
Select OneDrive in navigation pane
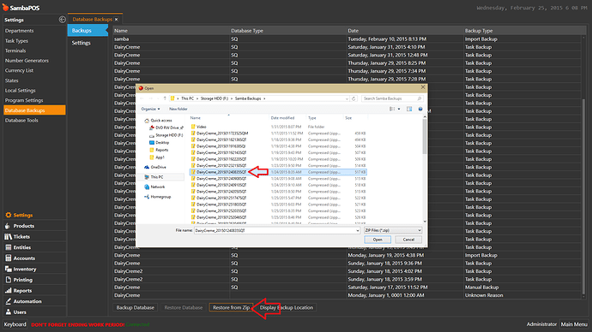tap(155, 167)
